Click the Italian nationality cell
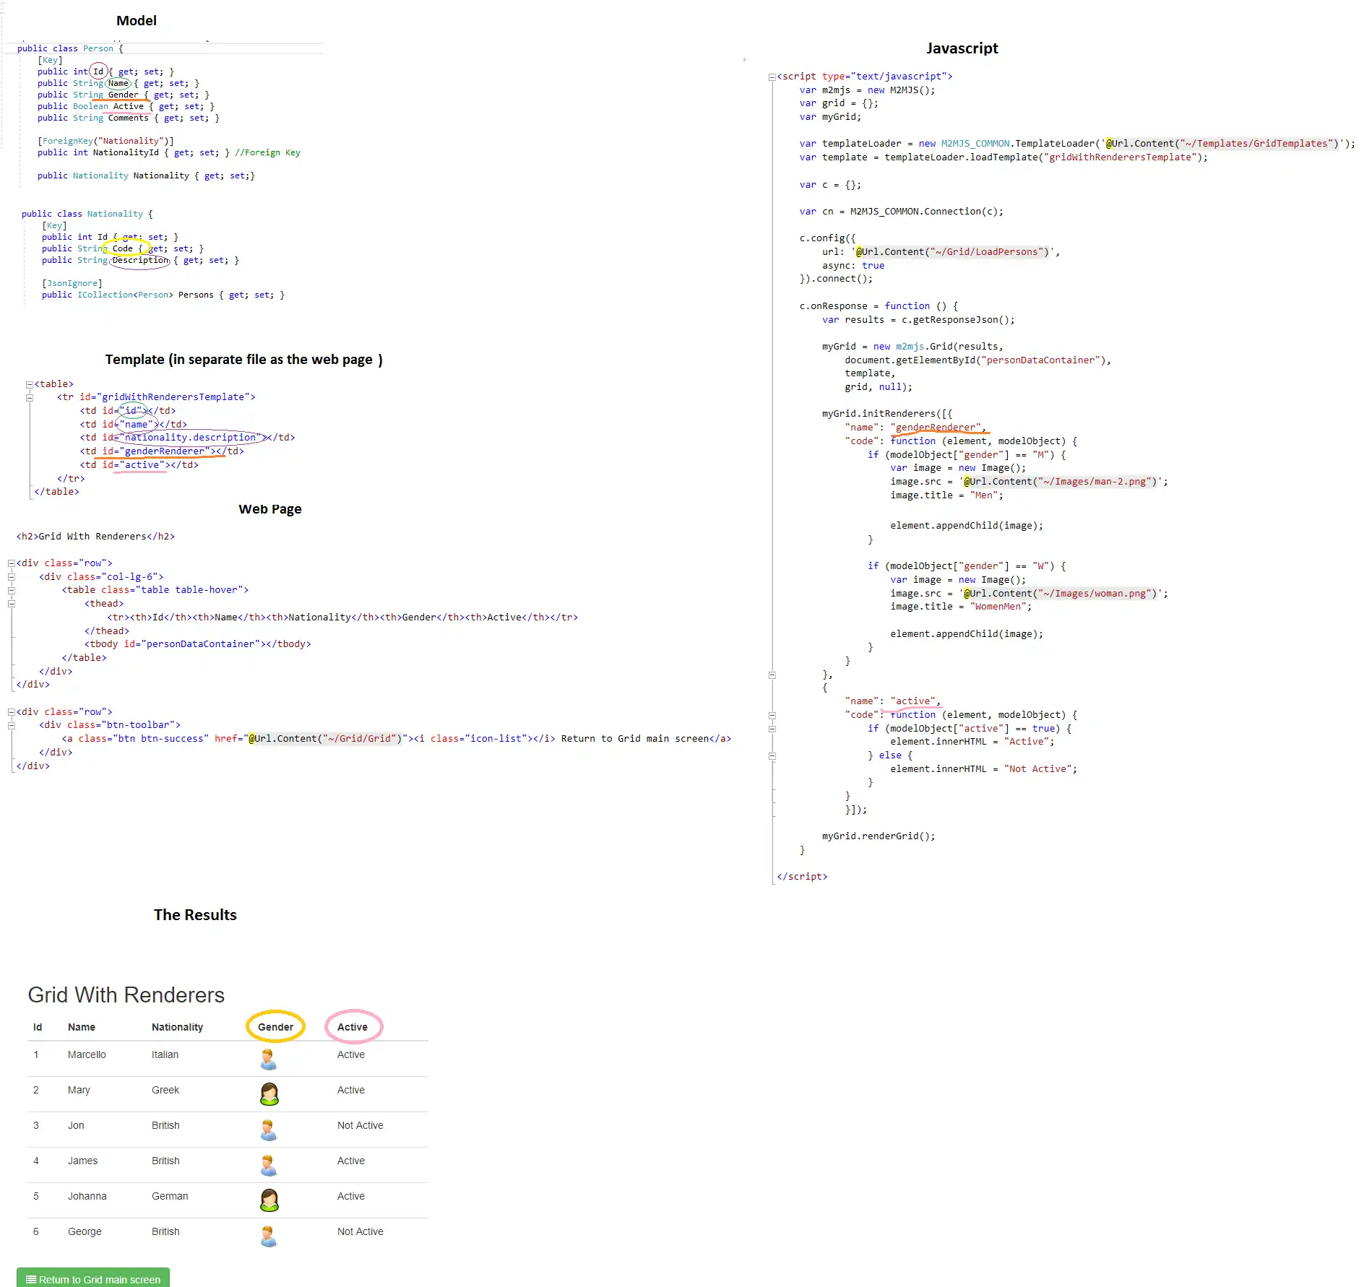The image size is (1364, 1287). click(x=165, y=1054)
